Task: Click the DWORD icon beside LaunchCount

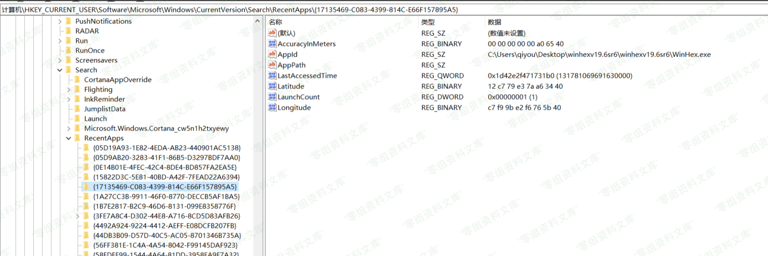Action: (x=272, y=97)
